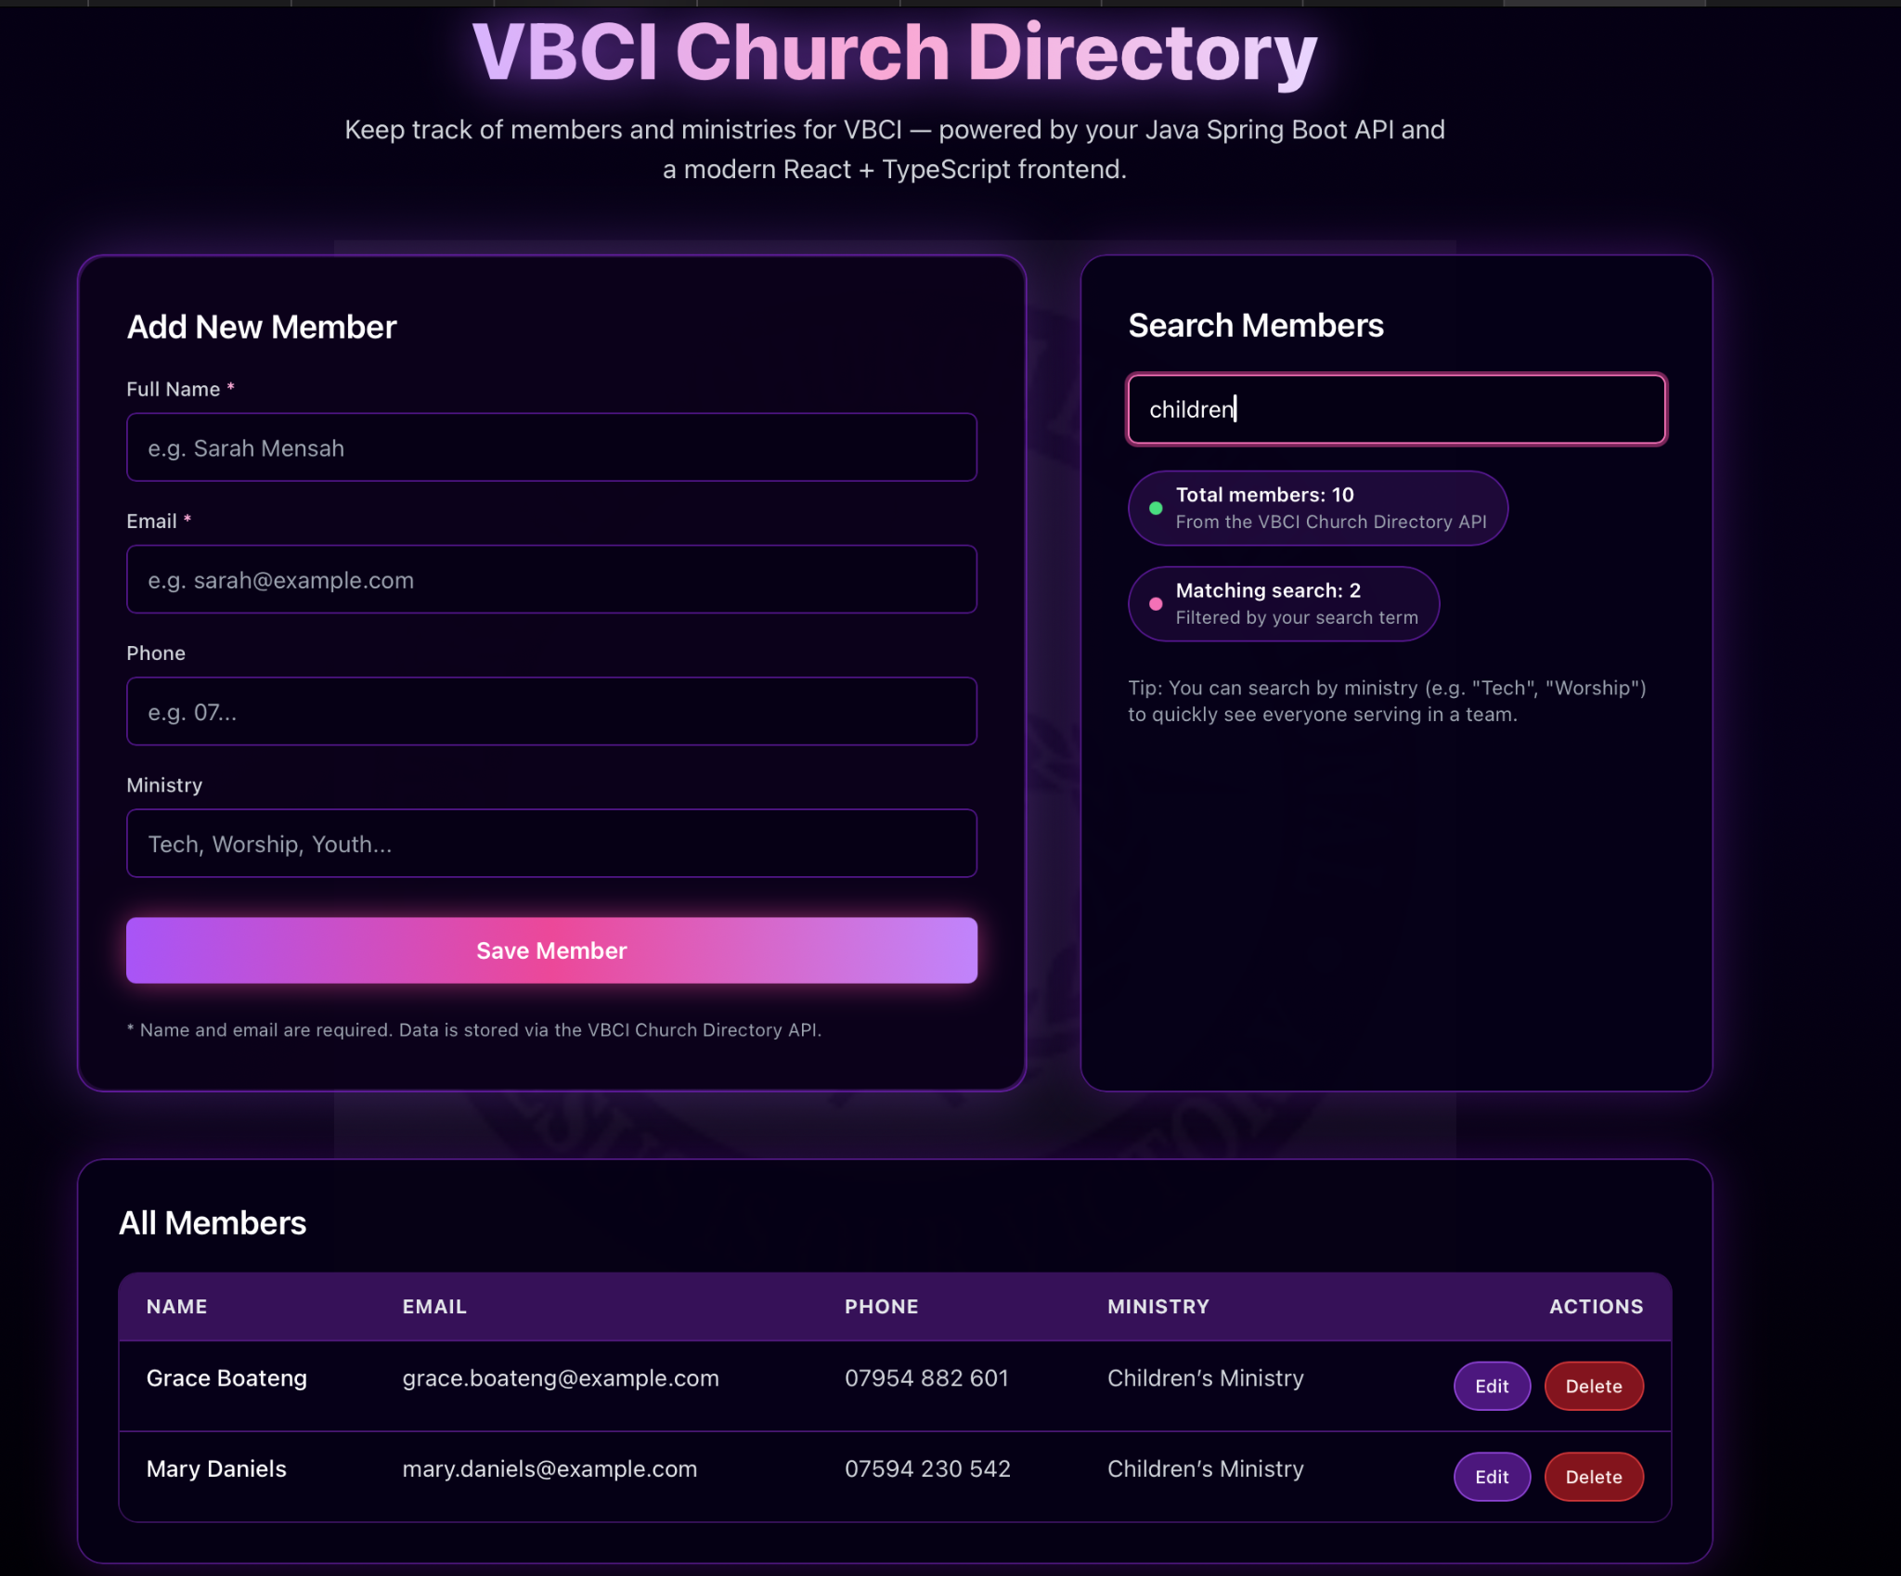This screenshot has height=1576, width=1901.
Task: Select grace.boateng@example.com email cell
Action: tap(560, 1378)
